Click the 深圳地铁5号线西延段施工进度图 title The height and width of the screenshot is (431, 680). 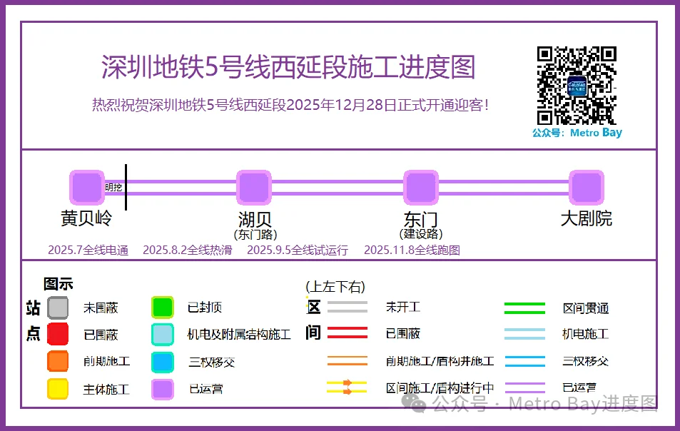click(x=288, y=68)
